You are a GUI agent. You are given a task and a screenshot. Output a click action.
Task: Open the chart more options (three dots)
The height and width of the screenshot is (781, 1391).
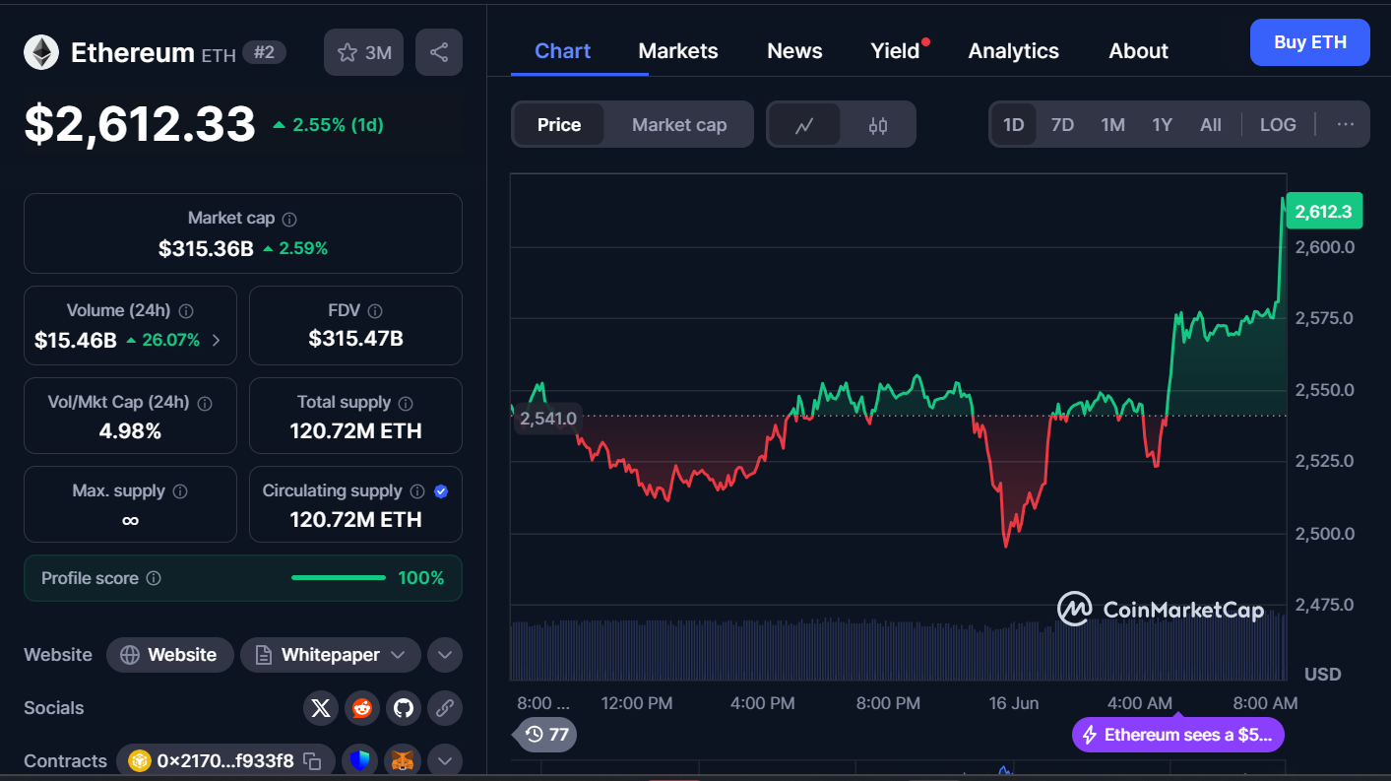1346,125
